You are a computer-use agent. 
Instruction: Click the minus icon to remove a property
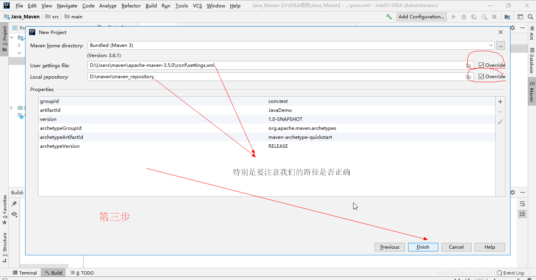(500, 112)
